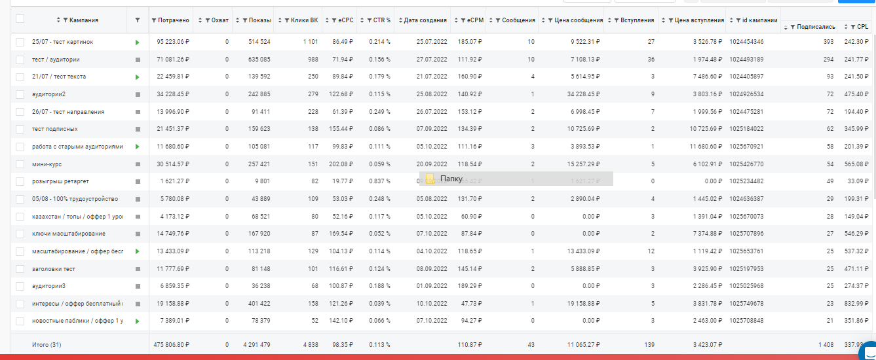Click play status icon of новостные паблики row
This screenshot has width=876, height=360.
point(138,321)
